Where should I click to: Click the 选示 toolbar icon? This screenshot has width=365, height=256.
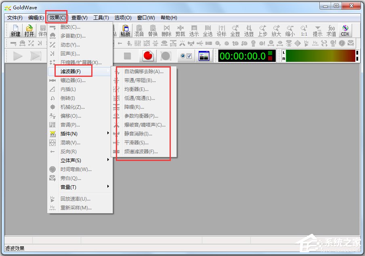[194, 31]
